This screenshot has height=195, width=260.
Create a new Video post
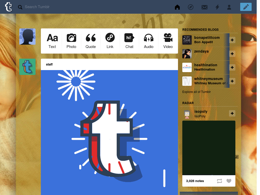[168, 41]
